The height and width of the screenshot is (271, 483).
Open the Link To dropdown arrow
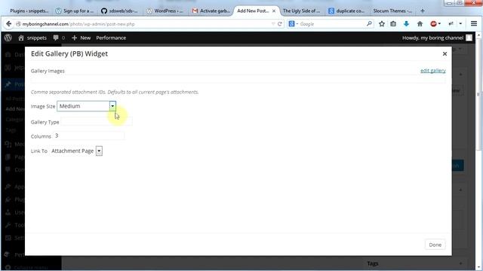coord(99,151)
